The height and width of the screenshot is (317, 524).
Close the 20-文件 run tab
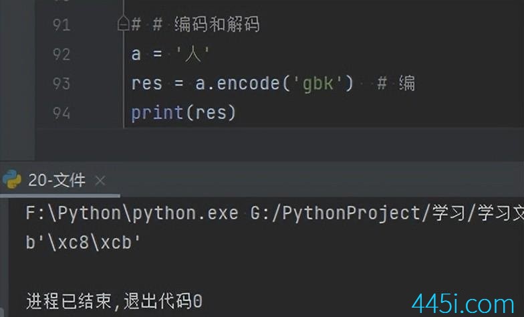click(100, 181)
